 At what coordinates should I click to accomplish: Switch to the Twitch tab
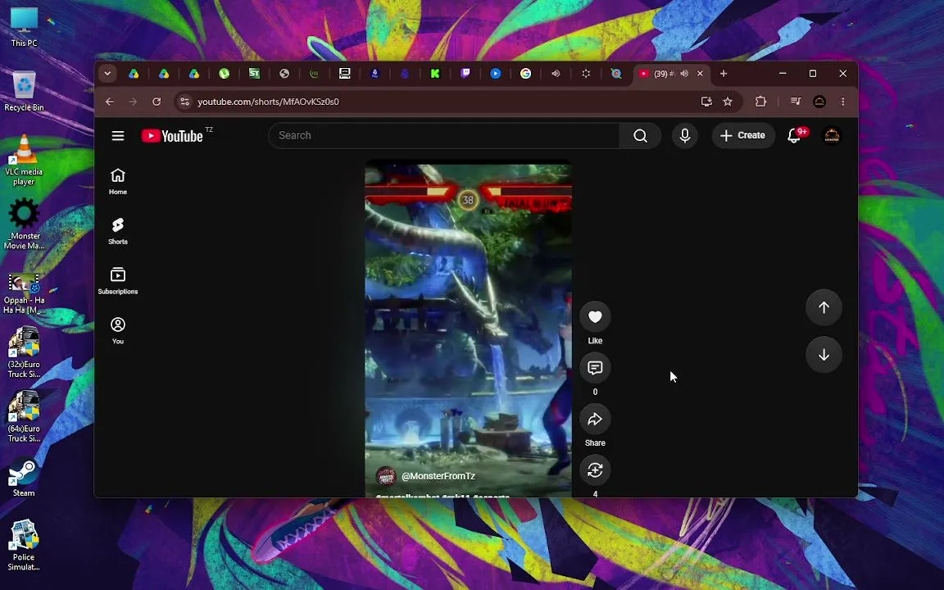[x=465, y=74]
